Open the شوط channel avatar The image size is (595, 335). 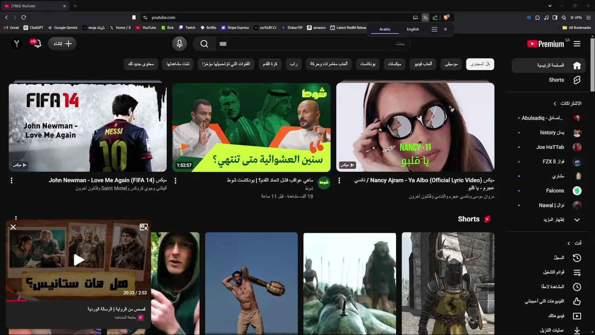click(324, 183)
